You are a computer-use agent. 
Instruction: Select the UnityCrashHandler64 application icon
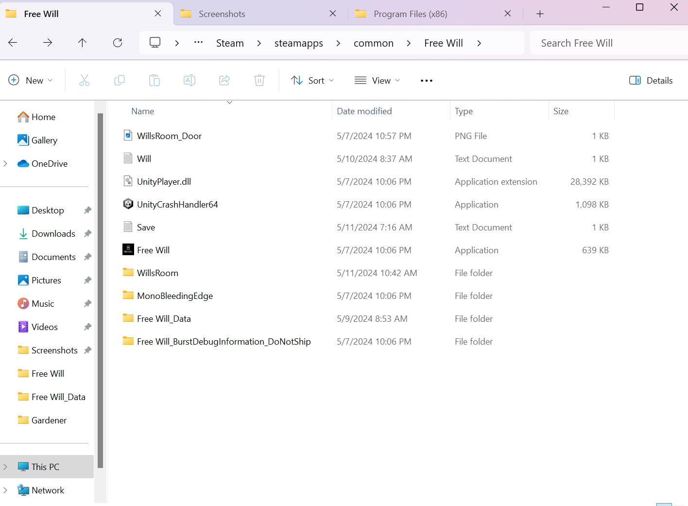(128, 204)
